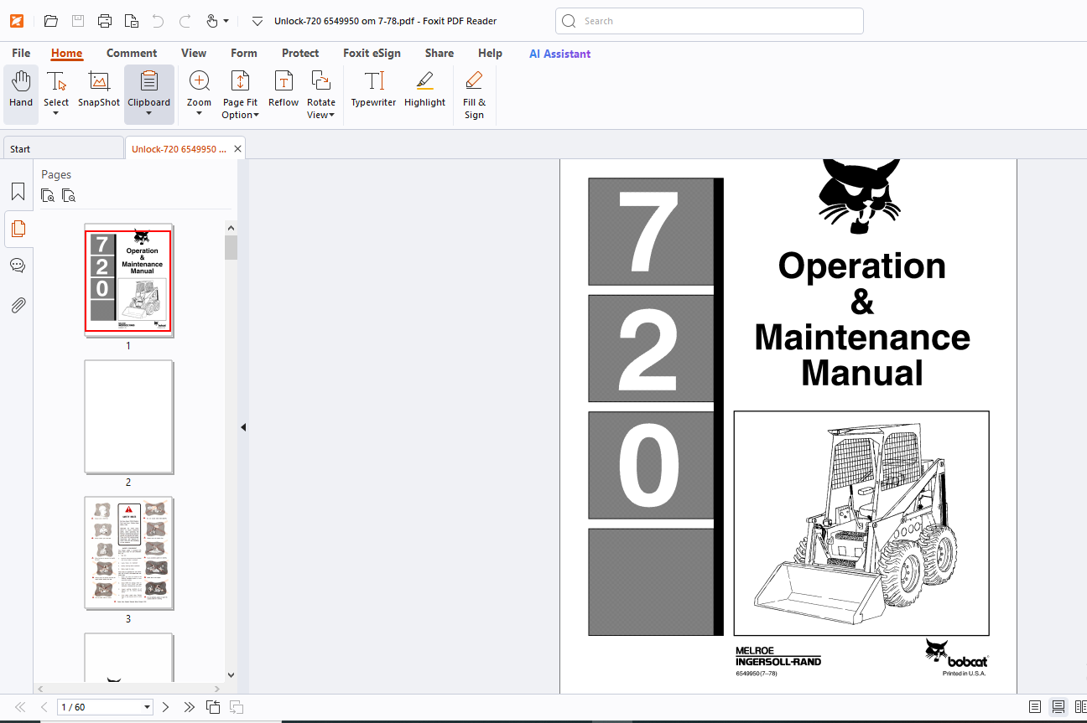Expand the Page Fit Option dropdown
The width and height of the screenshot is (1087, 723).
pos(256,115)
